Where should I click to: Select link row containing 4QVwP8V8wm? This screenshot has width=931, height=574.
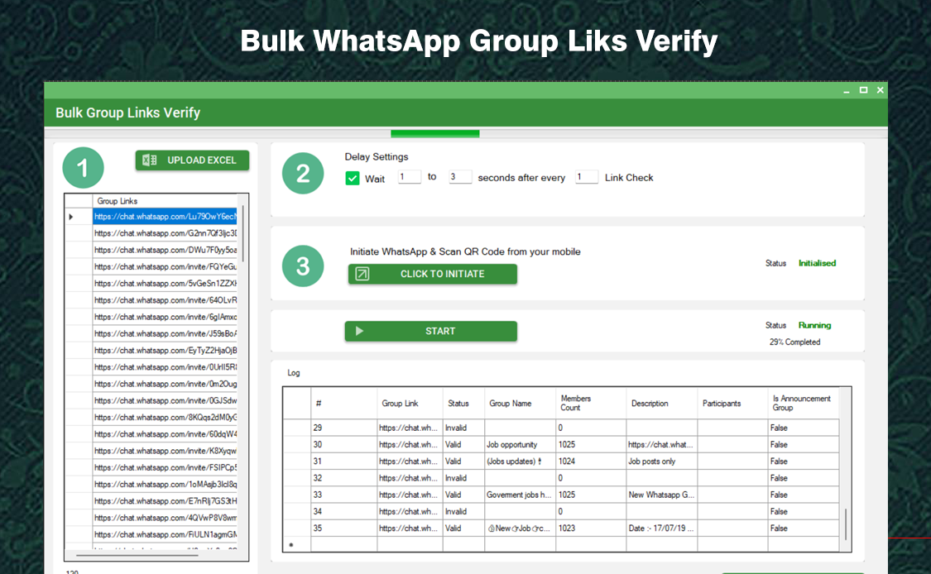coord(165,518)
